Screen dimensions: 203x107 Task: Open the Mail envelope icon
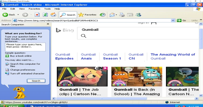(x=112, y=15)
